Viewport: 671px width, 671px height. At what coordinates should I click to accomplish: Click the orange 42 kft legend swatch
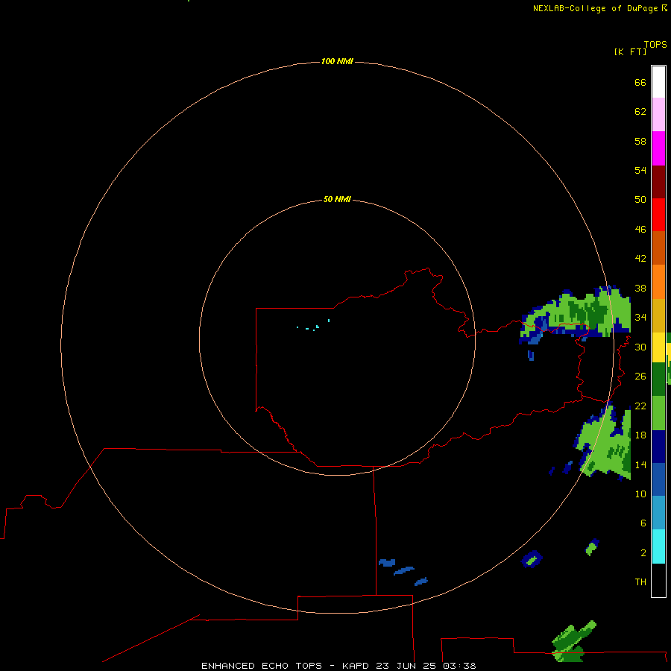[x=658, y=282]
